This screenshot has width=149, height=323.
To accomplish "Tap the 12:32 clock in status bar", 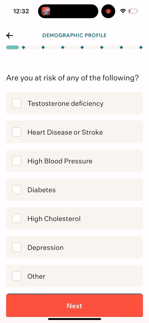I will point(21,11).
